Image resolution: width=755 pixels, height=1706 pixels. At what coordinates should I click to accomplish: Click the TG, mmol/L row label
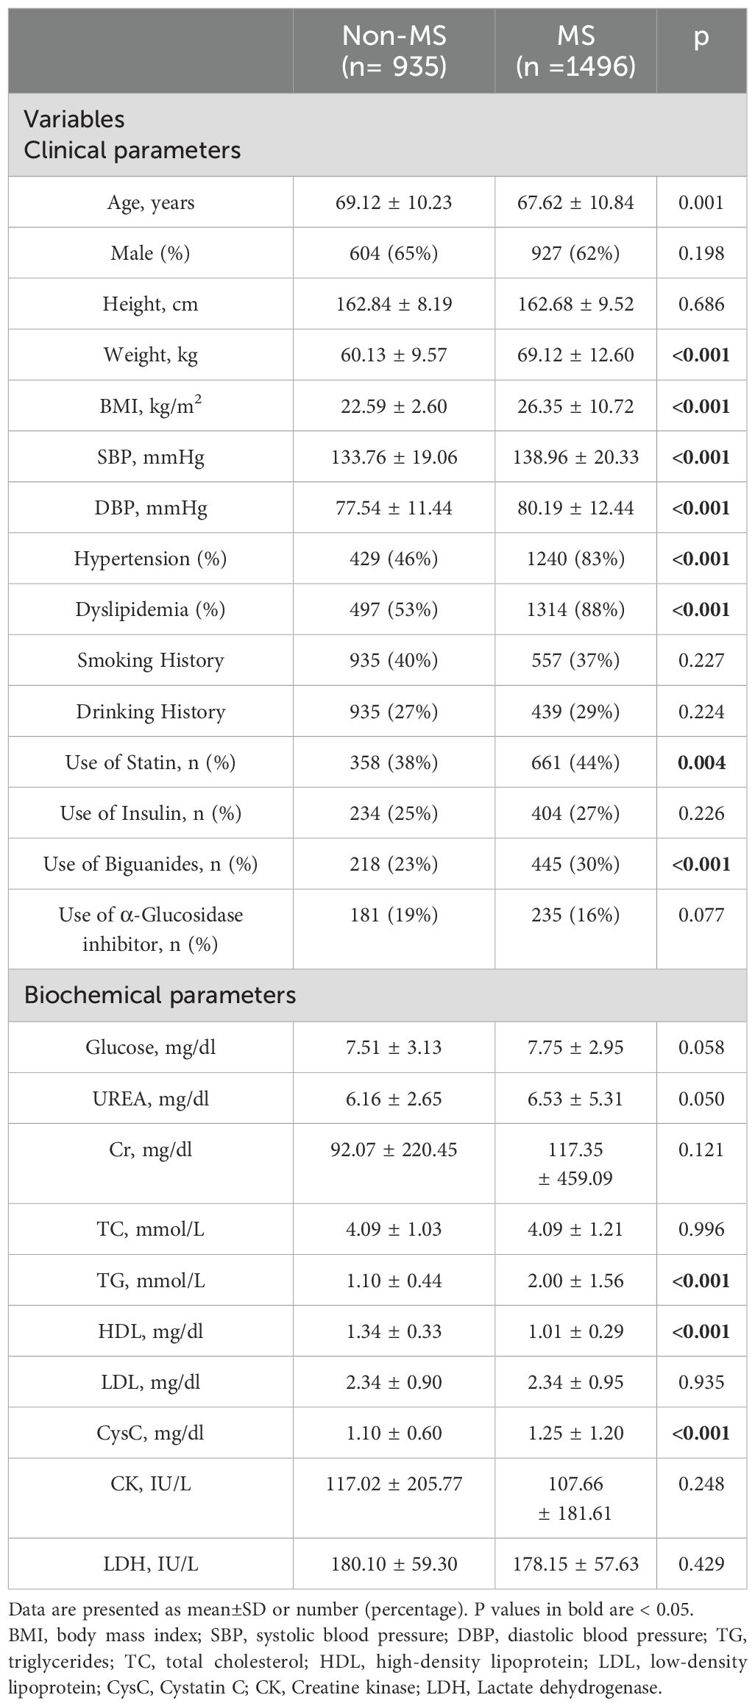coord(150,1281)
